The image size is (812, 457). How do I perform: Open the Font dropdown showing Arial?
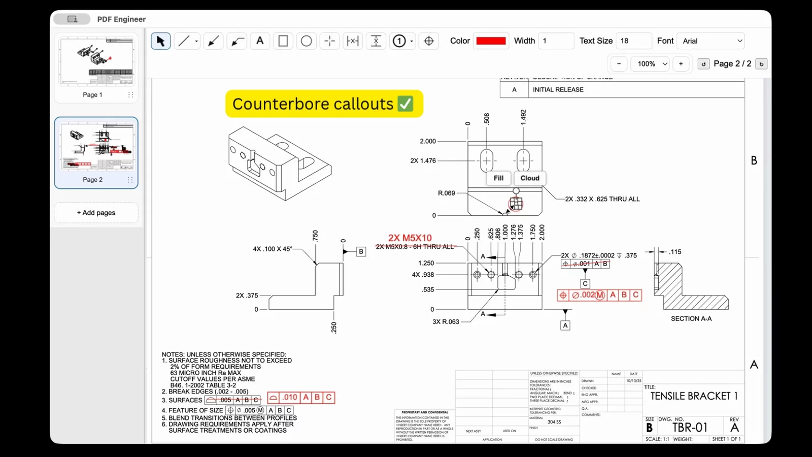(x=712, y=41)
